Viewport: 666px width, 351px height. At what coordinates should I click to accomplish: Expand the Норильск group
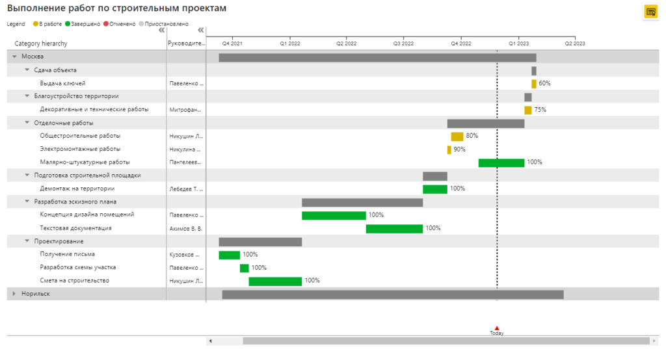pos(14,294)
